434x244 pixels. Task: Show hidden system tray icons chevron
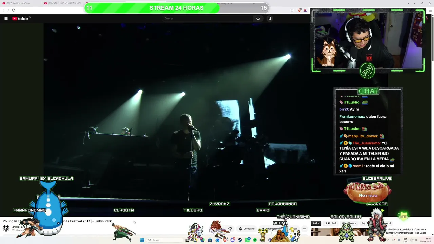389,240
